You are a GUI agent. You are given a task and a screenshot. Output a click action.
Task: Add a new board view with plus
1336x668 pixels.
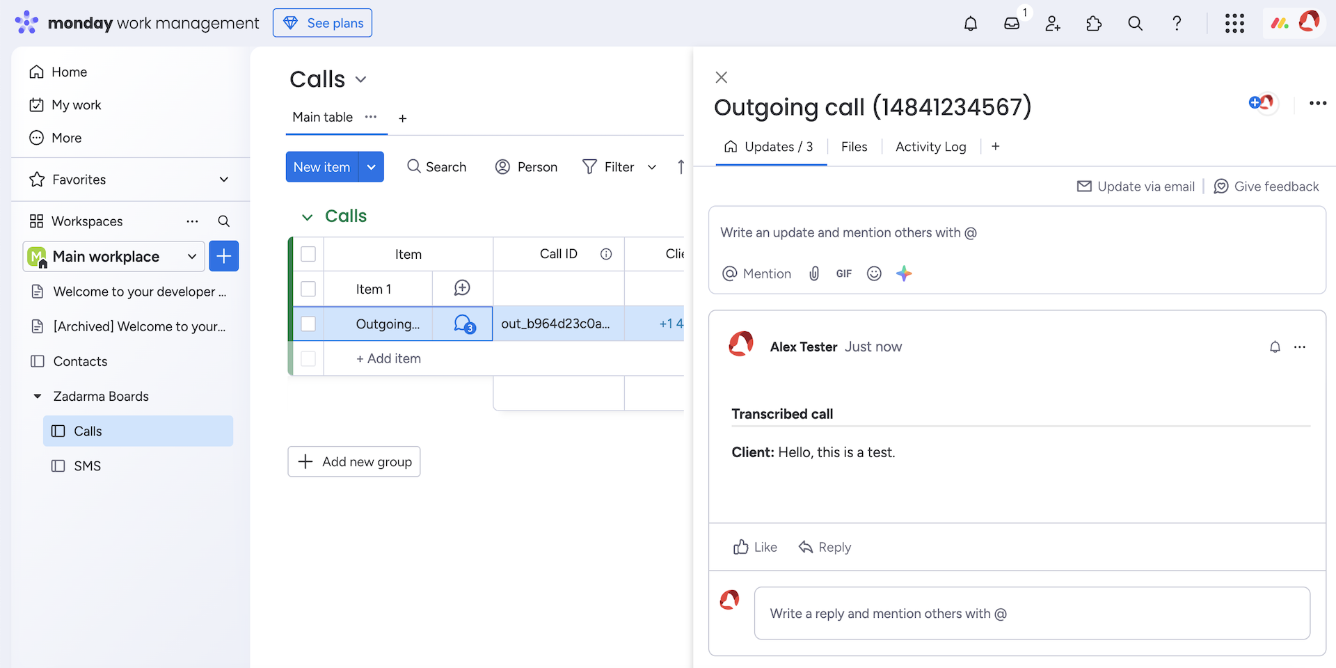pyautogui.click(x=402, y=118)
